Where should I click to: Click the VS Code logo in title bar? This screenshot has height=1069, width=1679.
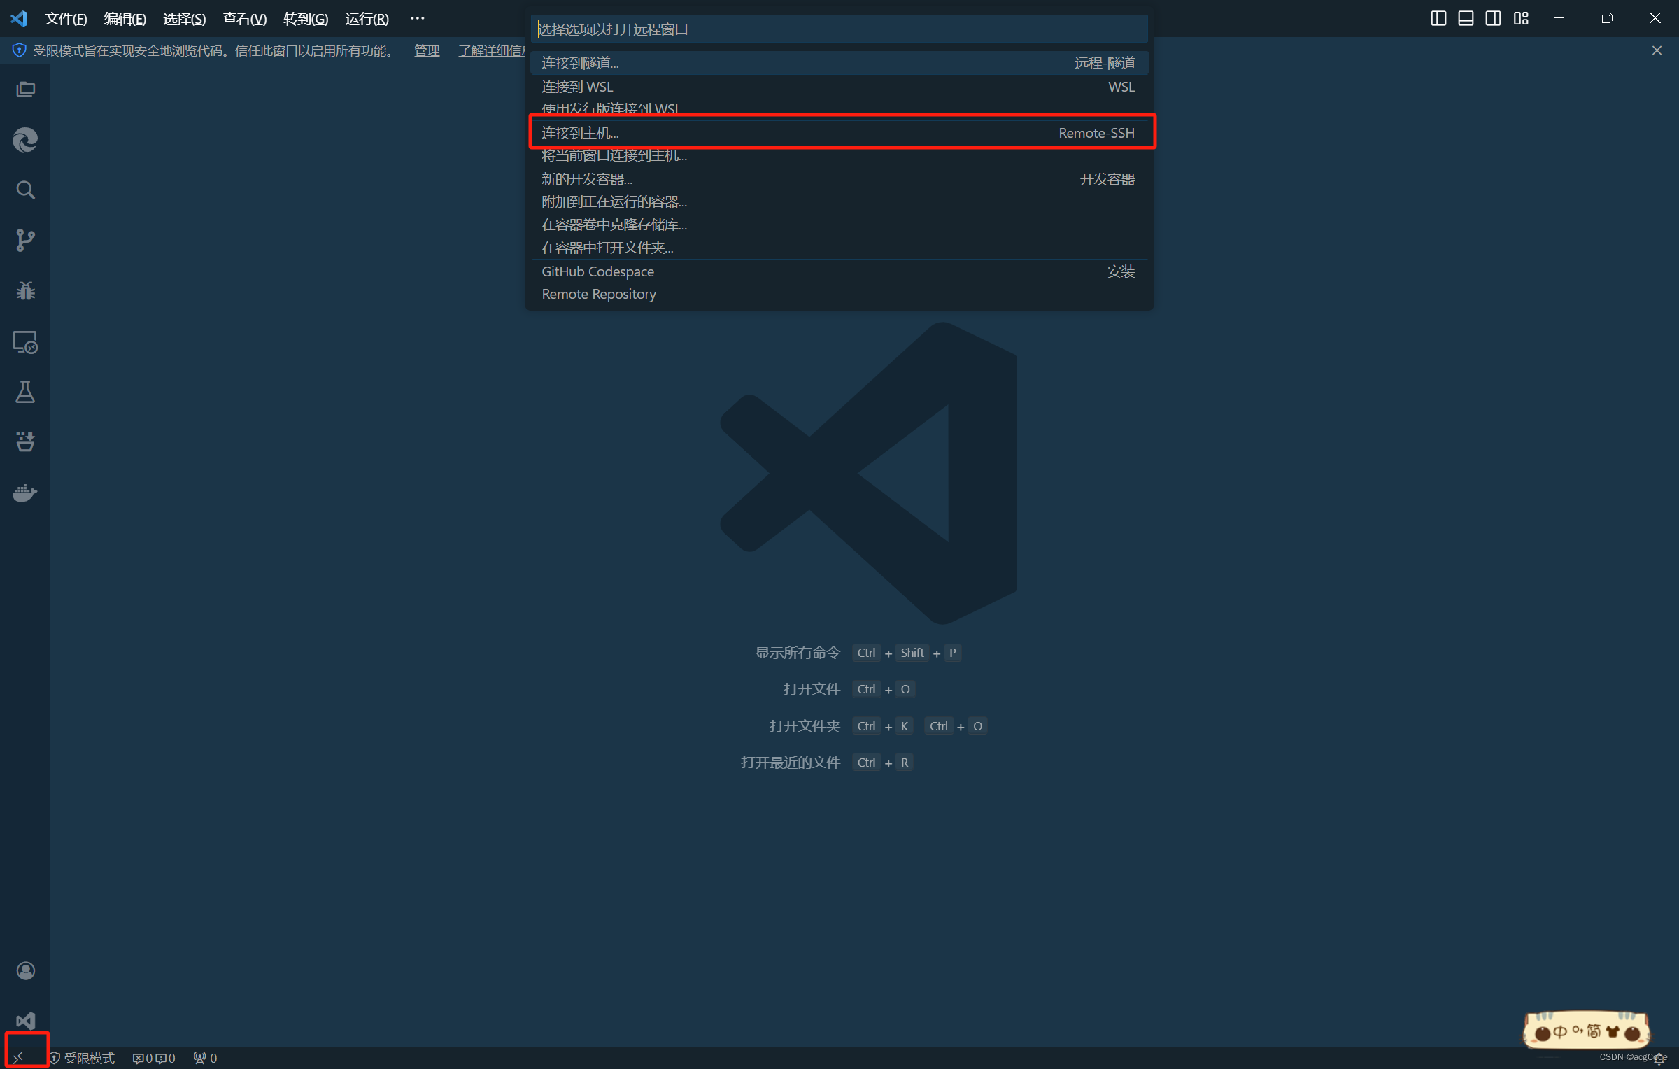(20, 18)
